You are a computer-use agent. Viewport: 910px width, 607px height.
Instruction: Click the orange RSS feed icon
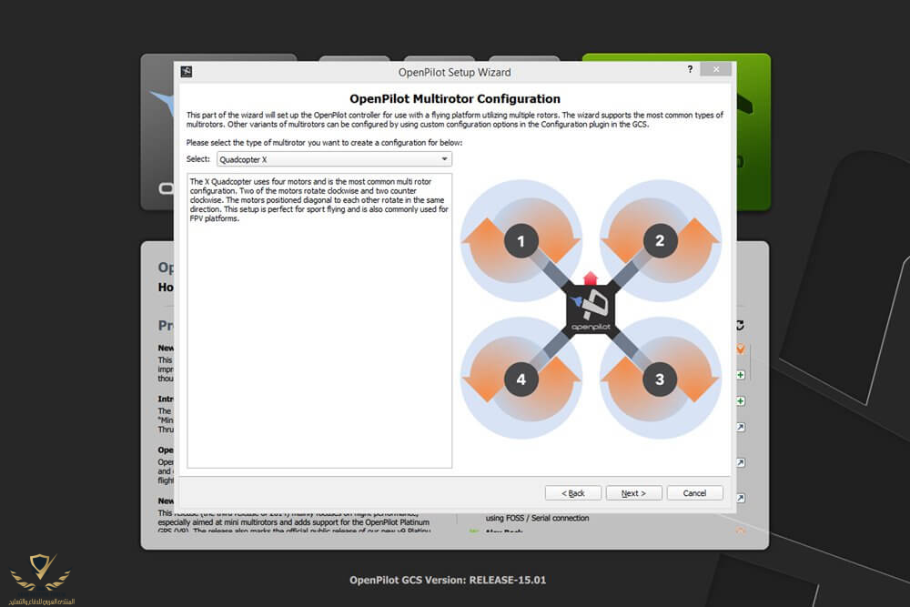pos(741,349)
